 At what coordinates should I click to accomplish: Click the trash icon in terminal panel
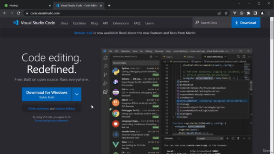(x=238, y=139)
